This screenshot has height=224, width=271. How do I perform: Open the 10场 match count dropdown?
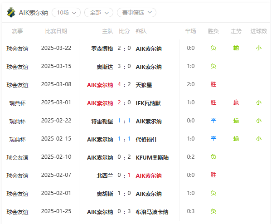point(66,13)
